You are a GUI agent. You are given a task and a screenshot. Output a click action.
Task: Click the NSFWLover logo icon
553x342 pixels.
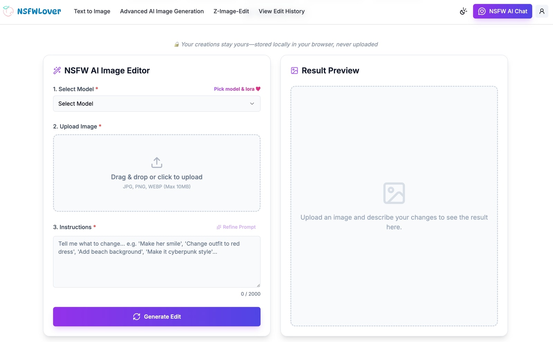(x=8, y=11)
